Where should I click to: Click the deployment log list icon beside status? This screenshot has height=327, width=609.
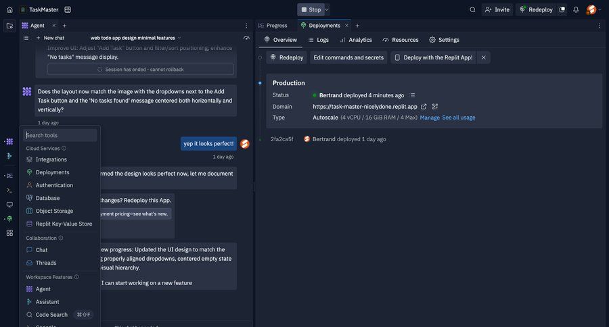[x=413, y=95]
